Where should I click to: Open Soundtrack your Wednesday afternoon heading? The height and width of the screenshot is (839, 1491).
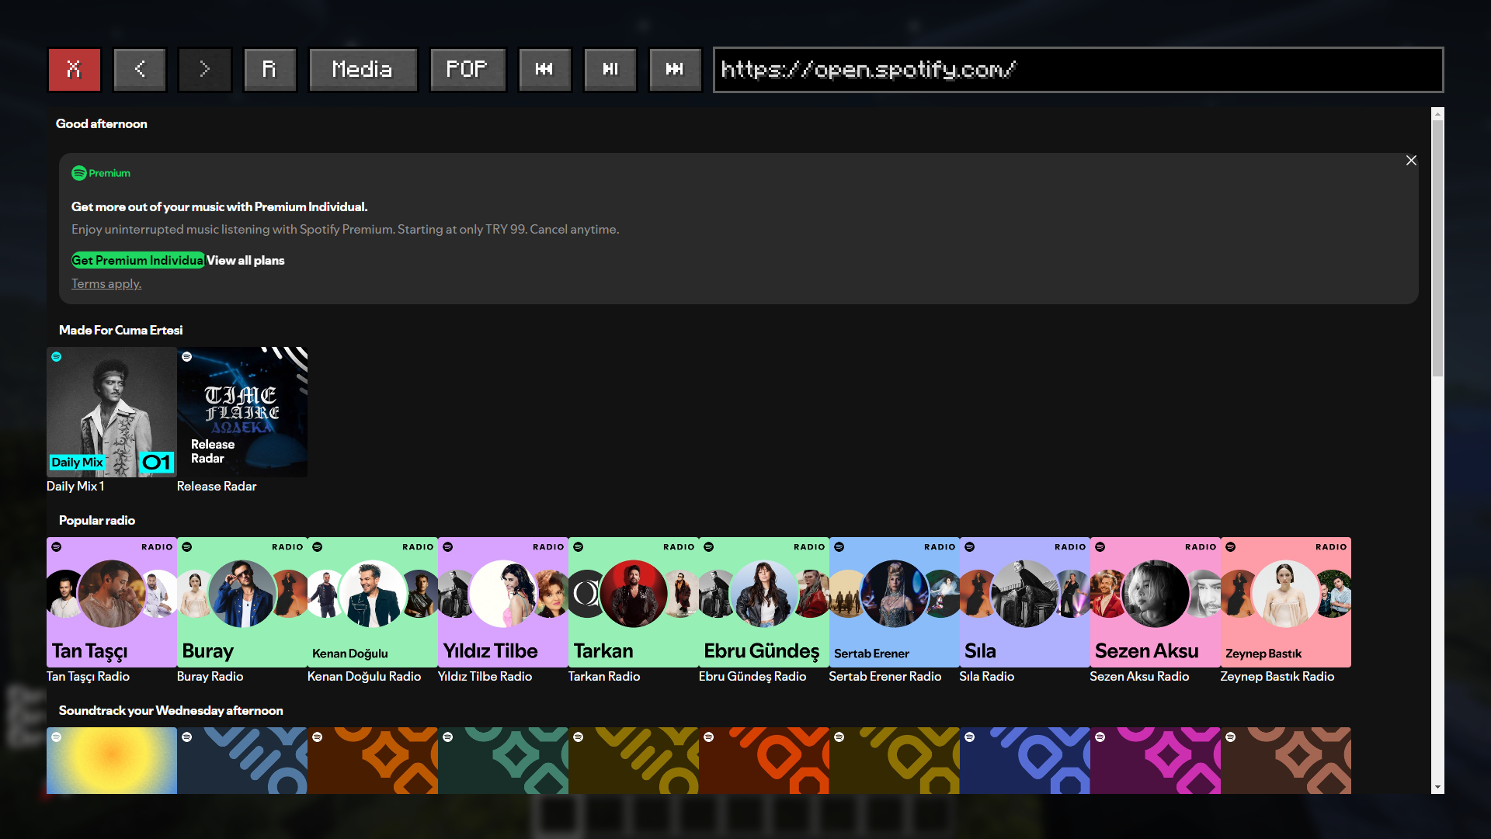coord(171,711)
